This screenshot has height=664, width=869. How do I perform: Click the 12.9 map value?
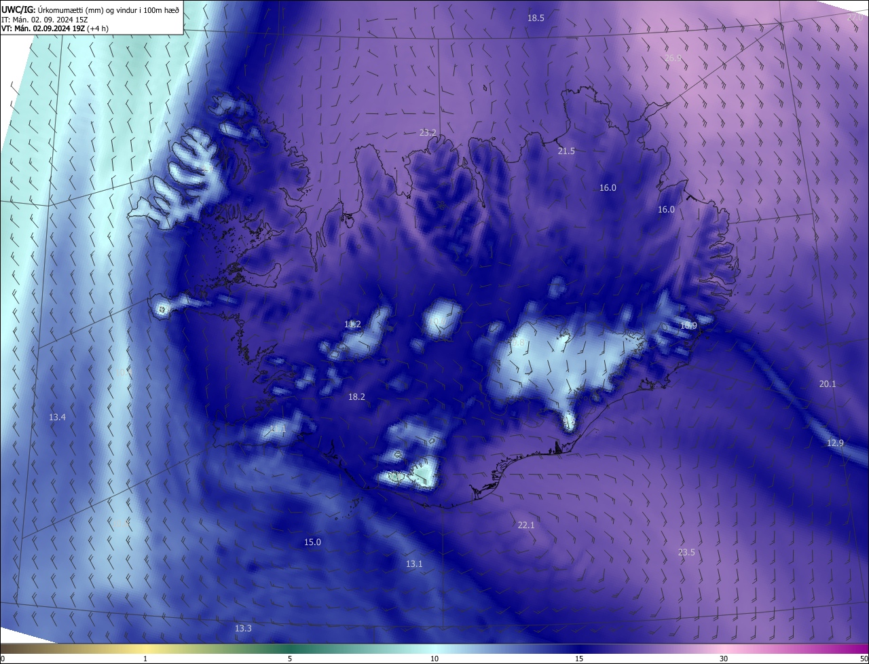[x=835, y=443]
